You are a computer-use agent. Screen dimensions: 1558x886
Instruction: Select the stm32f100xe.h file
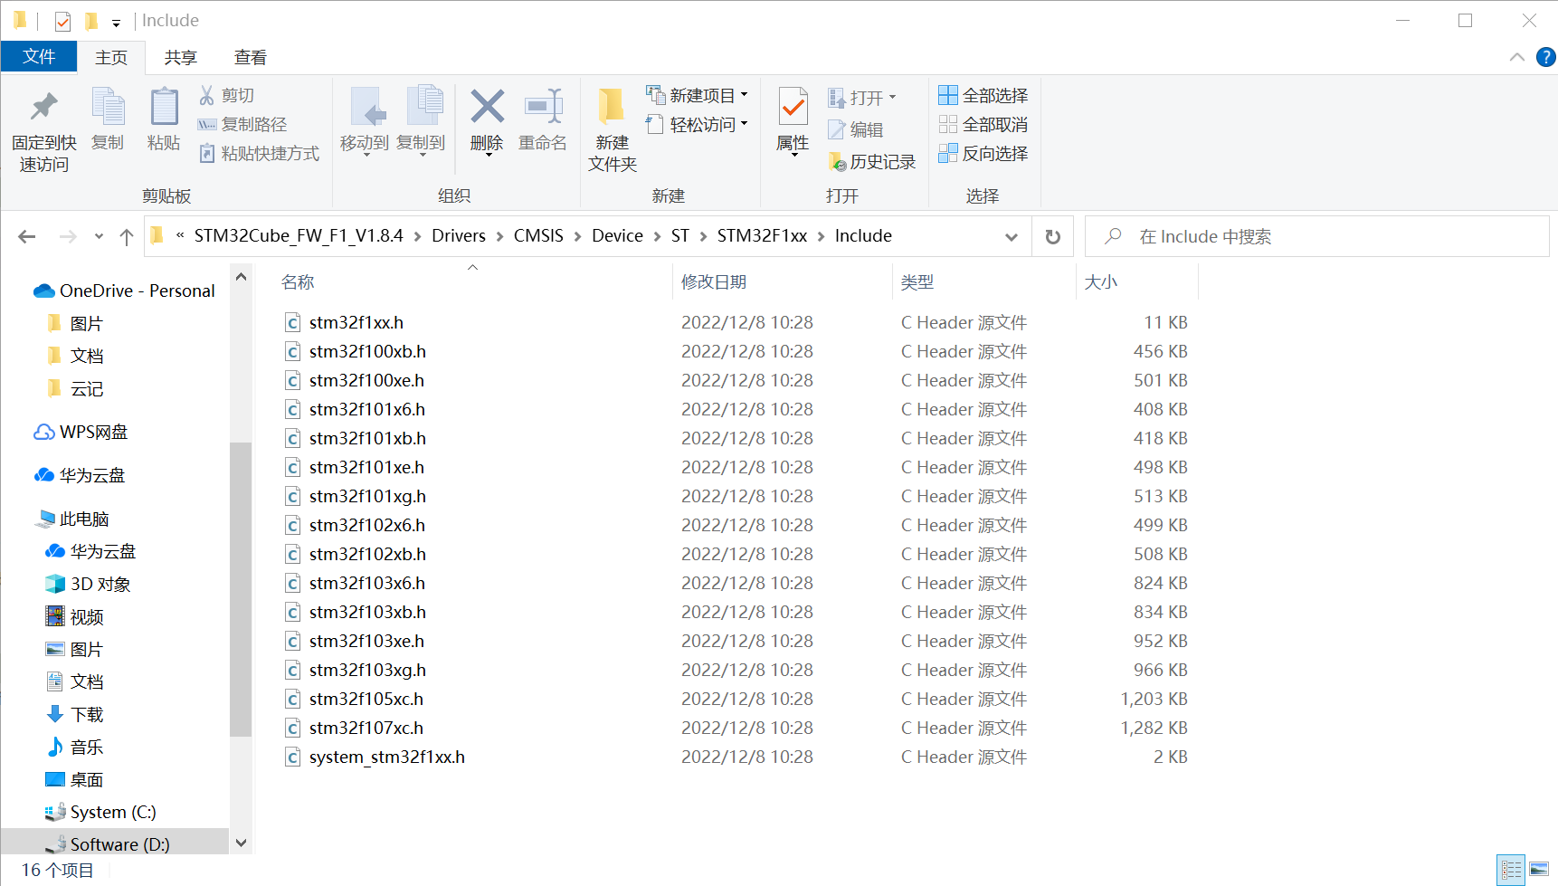coord(366,380)
